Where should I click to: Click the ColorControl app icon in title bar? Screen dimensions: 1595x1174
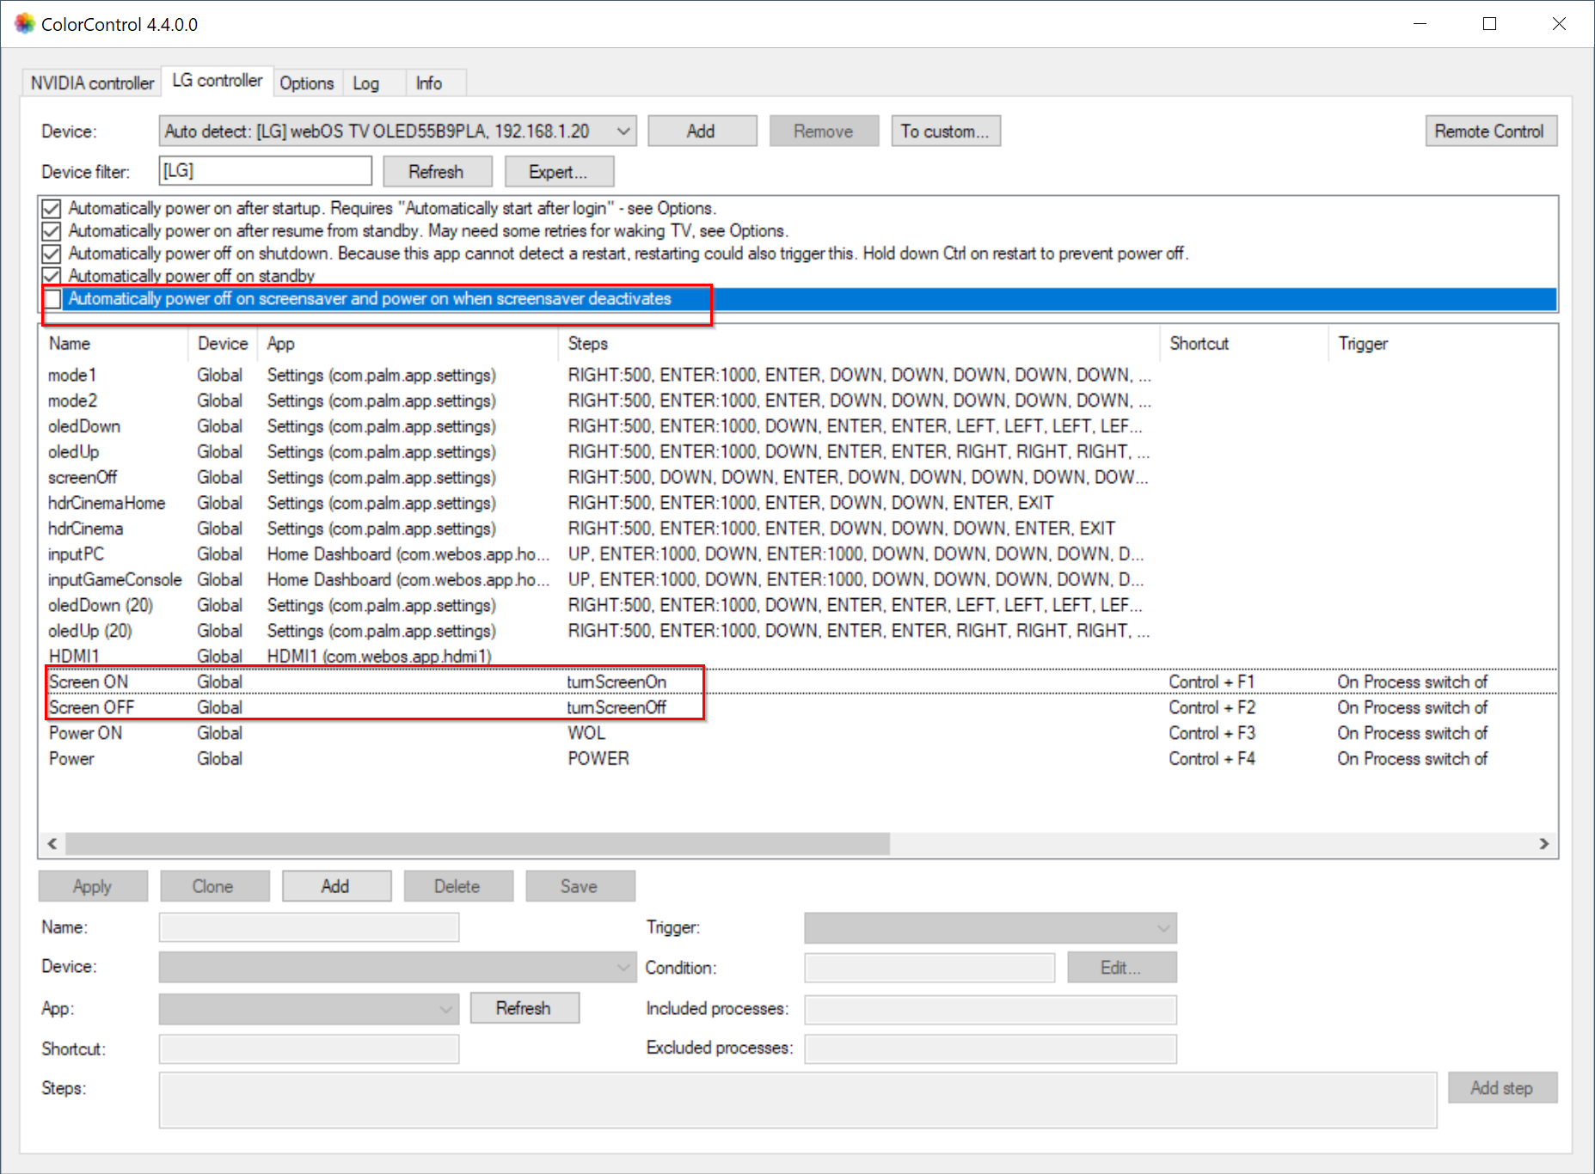point(24,23)
